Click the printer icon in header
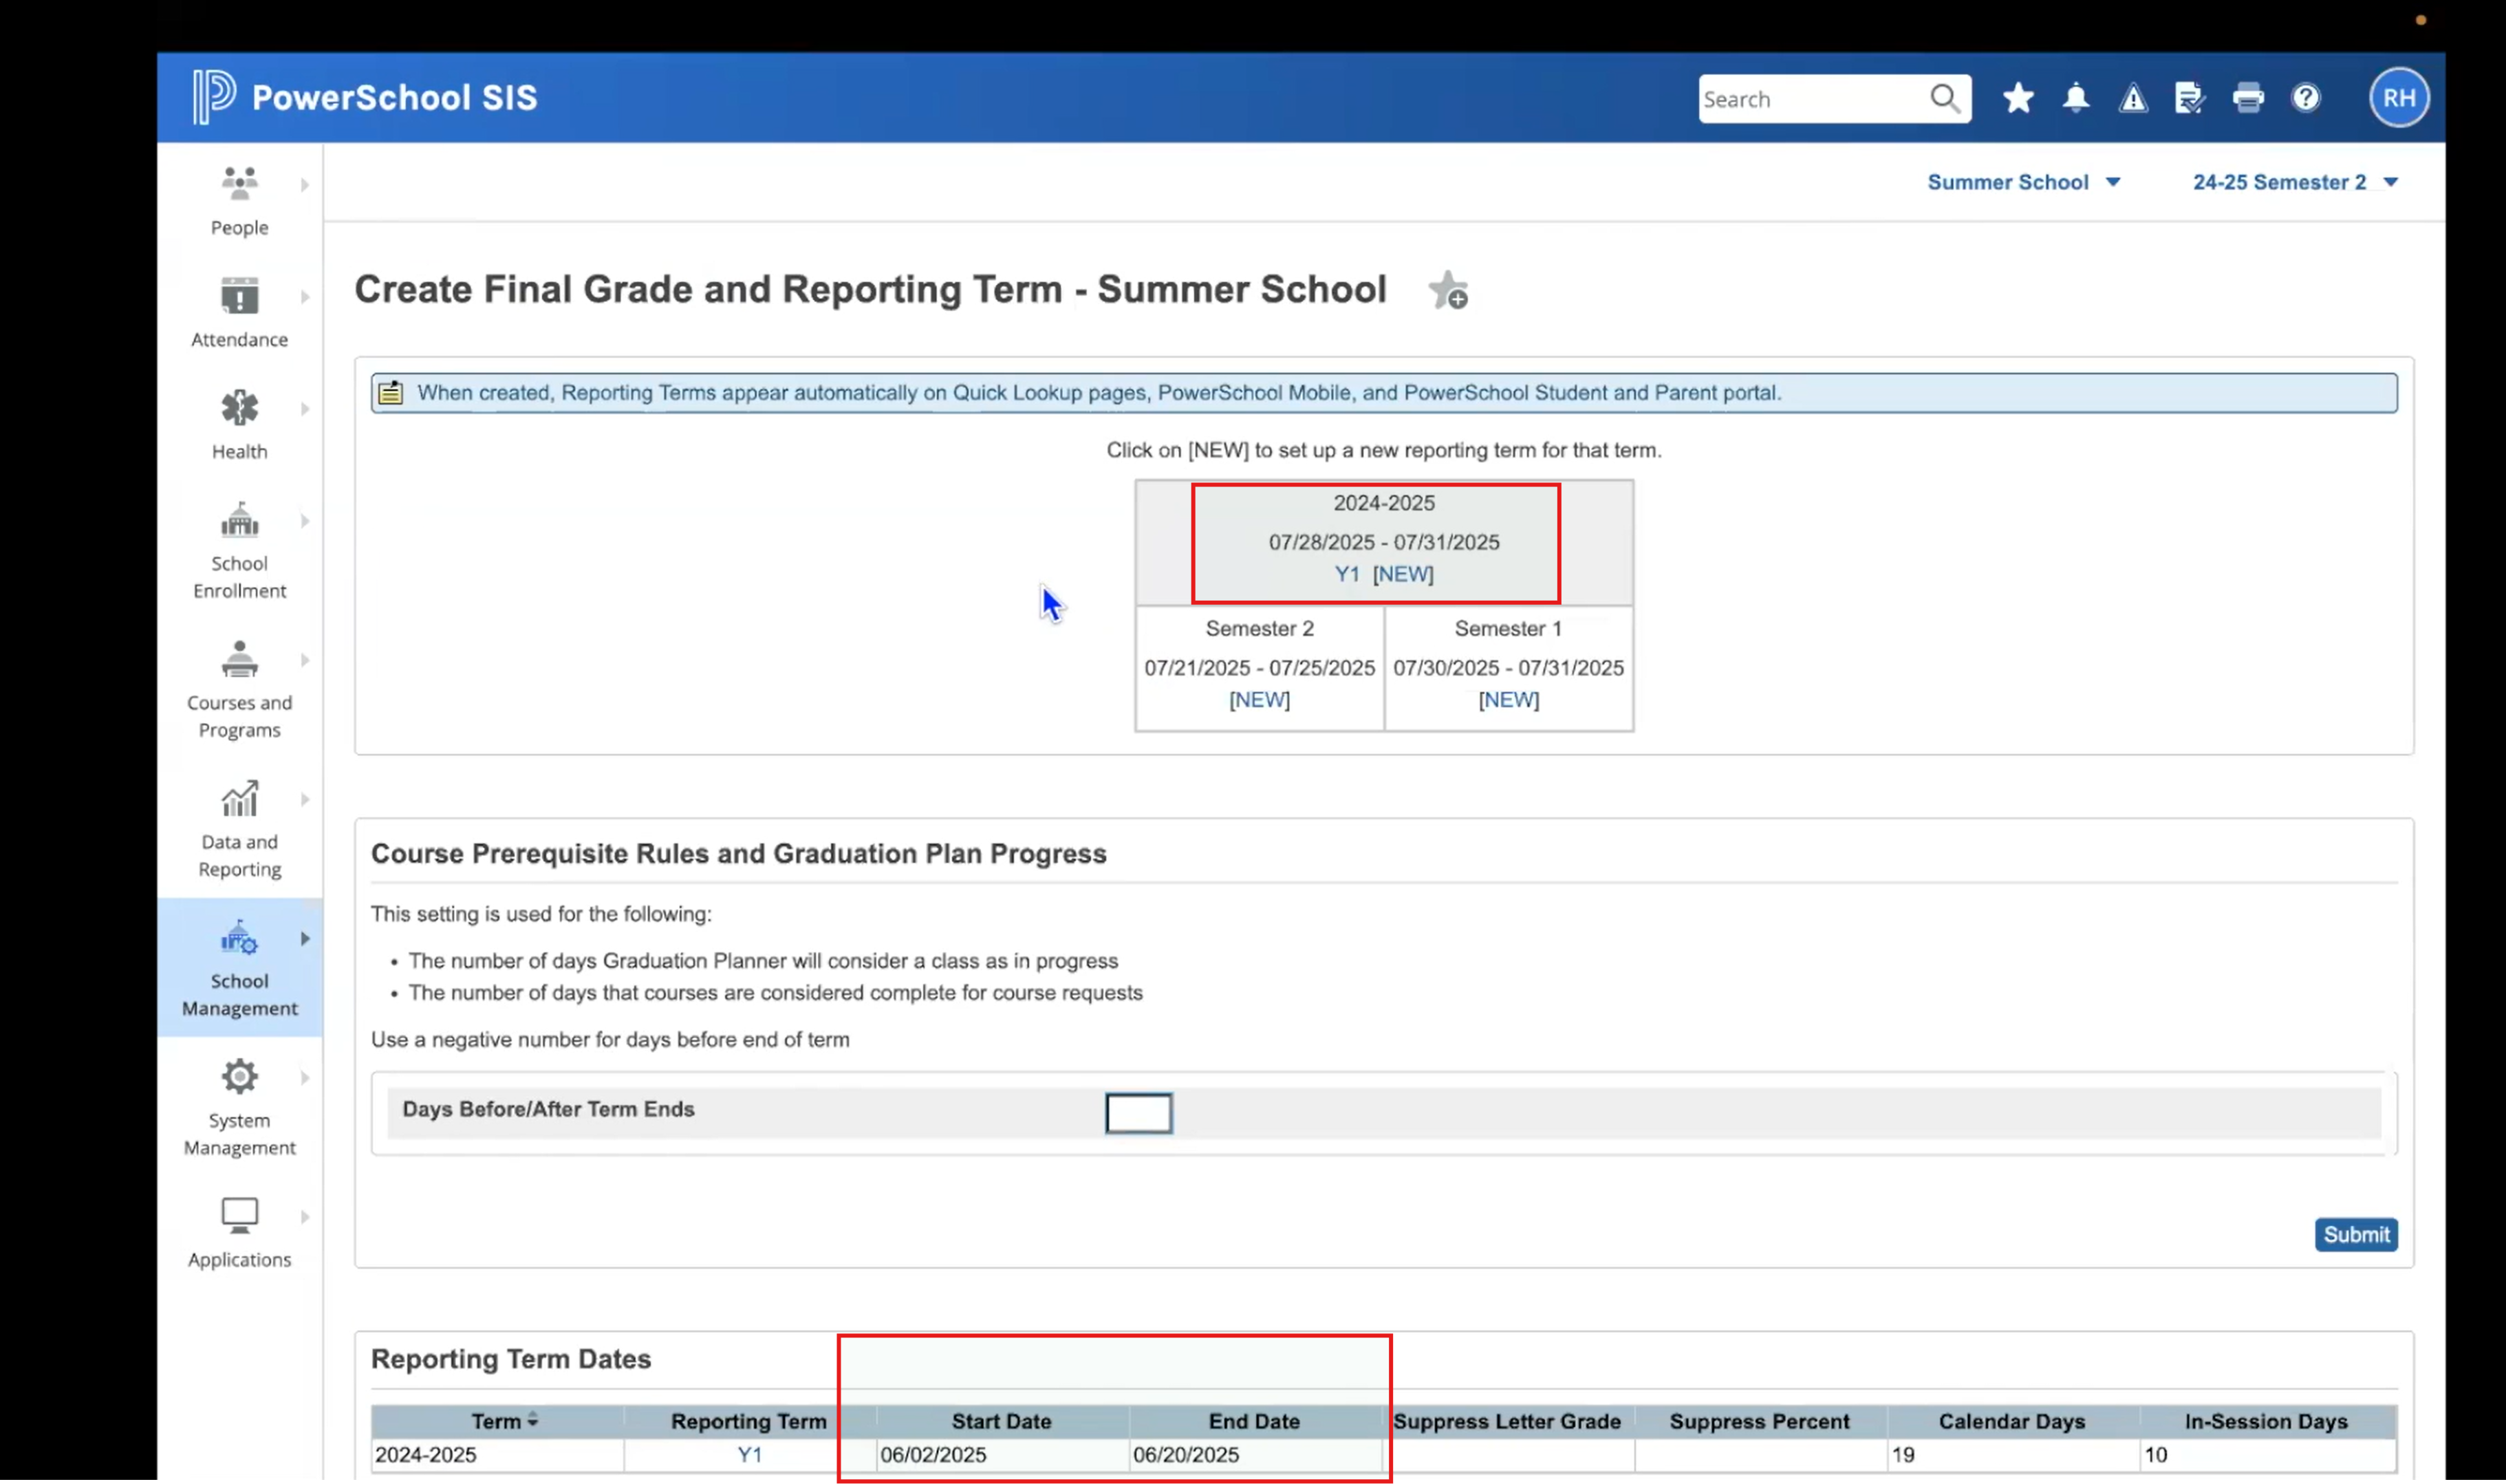This screenshot has height=1484, width=2506. pos(2247,98)
